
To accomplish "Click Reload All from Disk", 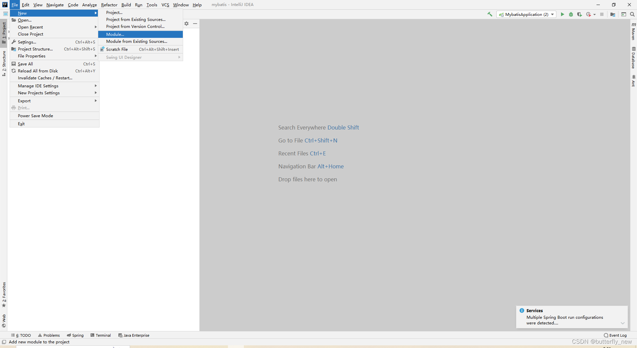I will 54,71.
